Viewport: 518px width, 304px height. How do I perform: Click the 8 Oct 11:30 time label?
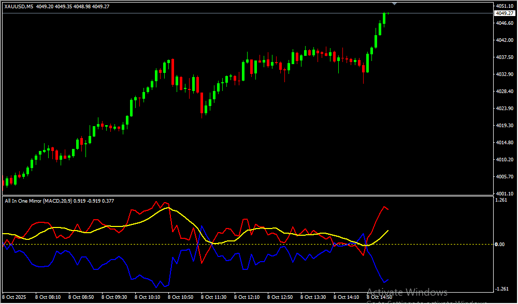click(213, 297)
